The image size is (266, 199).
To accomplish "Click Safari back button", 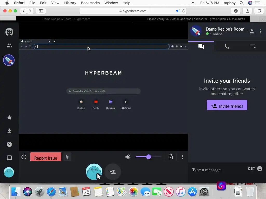I will click(24, 11).
